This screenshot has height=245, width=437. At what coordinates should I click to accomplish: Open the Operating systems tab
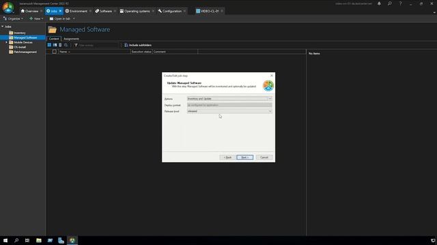135,11
